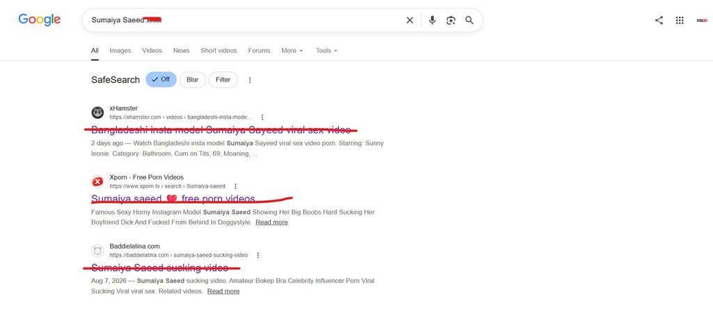Click the www.xporn.tv URL breadcrumb
Viewport: 713px width, 312px height.
(167, 186)
